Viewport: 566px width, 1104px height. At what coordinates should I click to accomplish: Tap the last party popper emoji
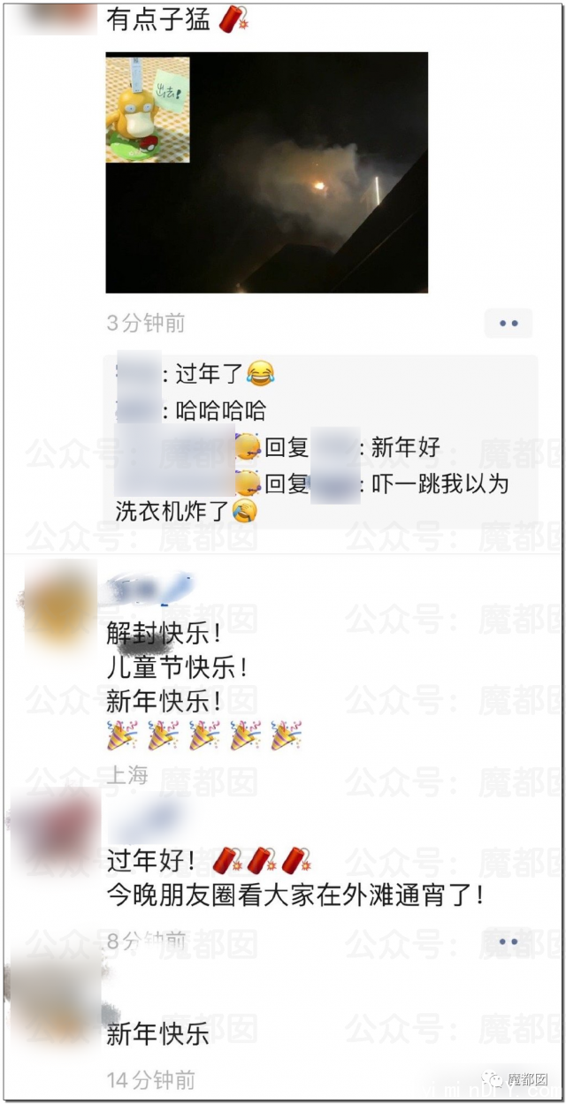287,735
